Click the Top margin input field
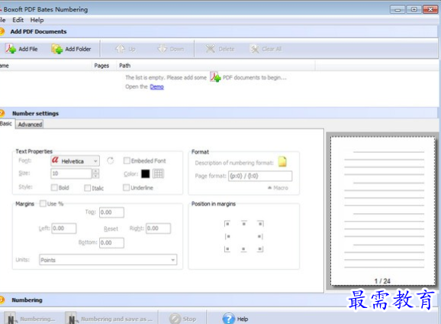This screenshot has width=441, height=324. 111,212
